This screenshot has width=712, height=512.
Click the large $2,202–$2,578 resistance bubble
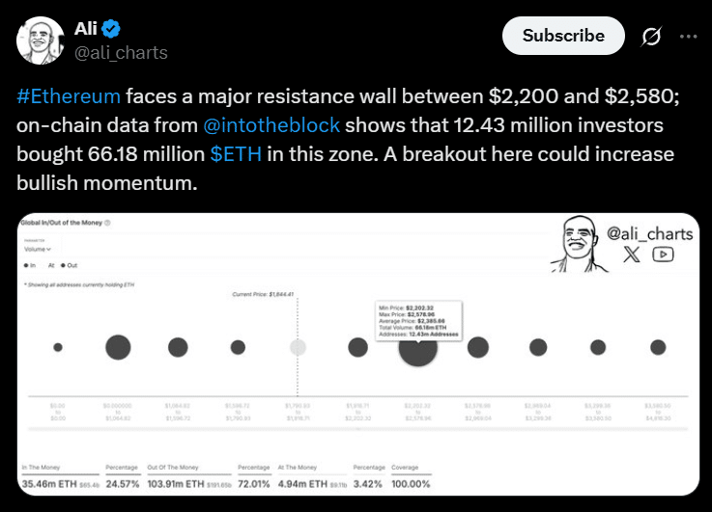[x=417, y=348]
